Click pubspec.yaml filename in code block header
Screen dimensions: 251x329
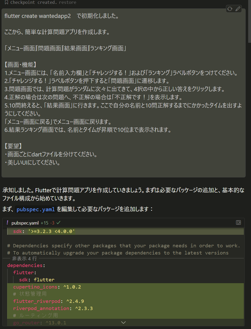click(x=25, y=223)
